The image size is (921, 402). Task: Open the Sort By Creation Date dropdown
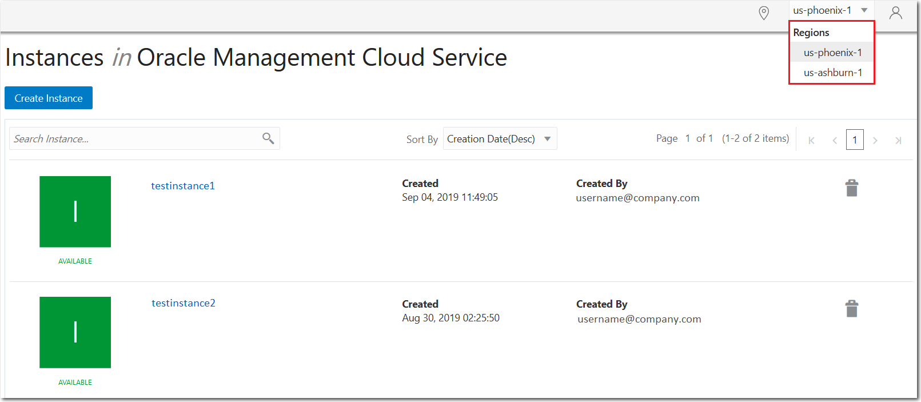click(x=500, y=139)
